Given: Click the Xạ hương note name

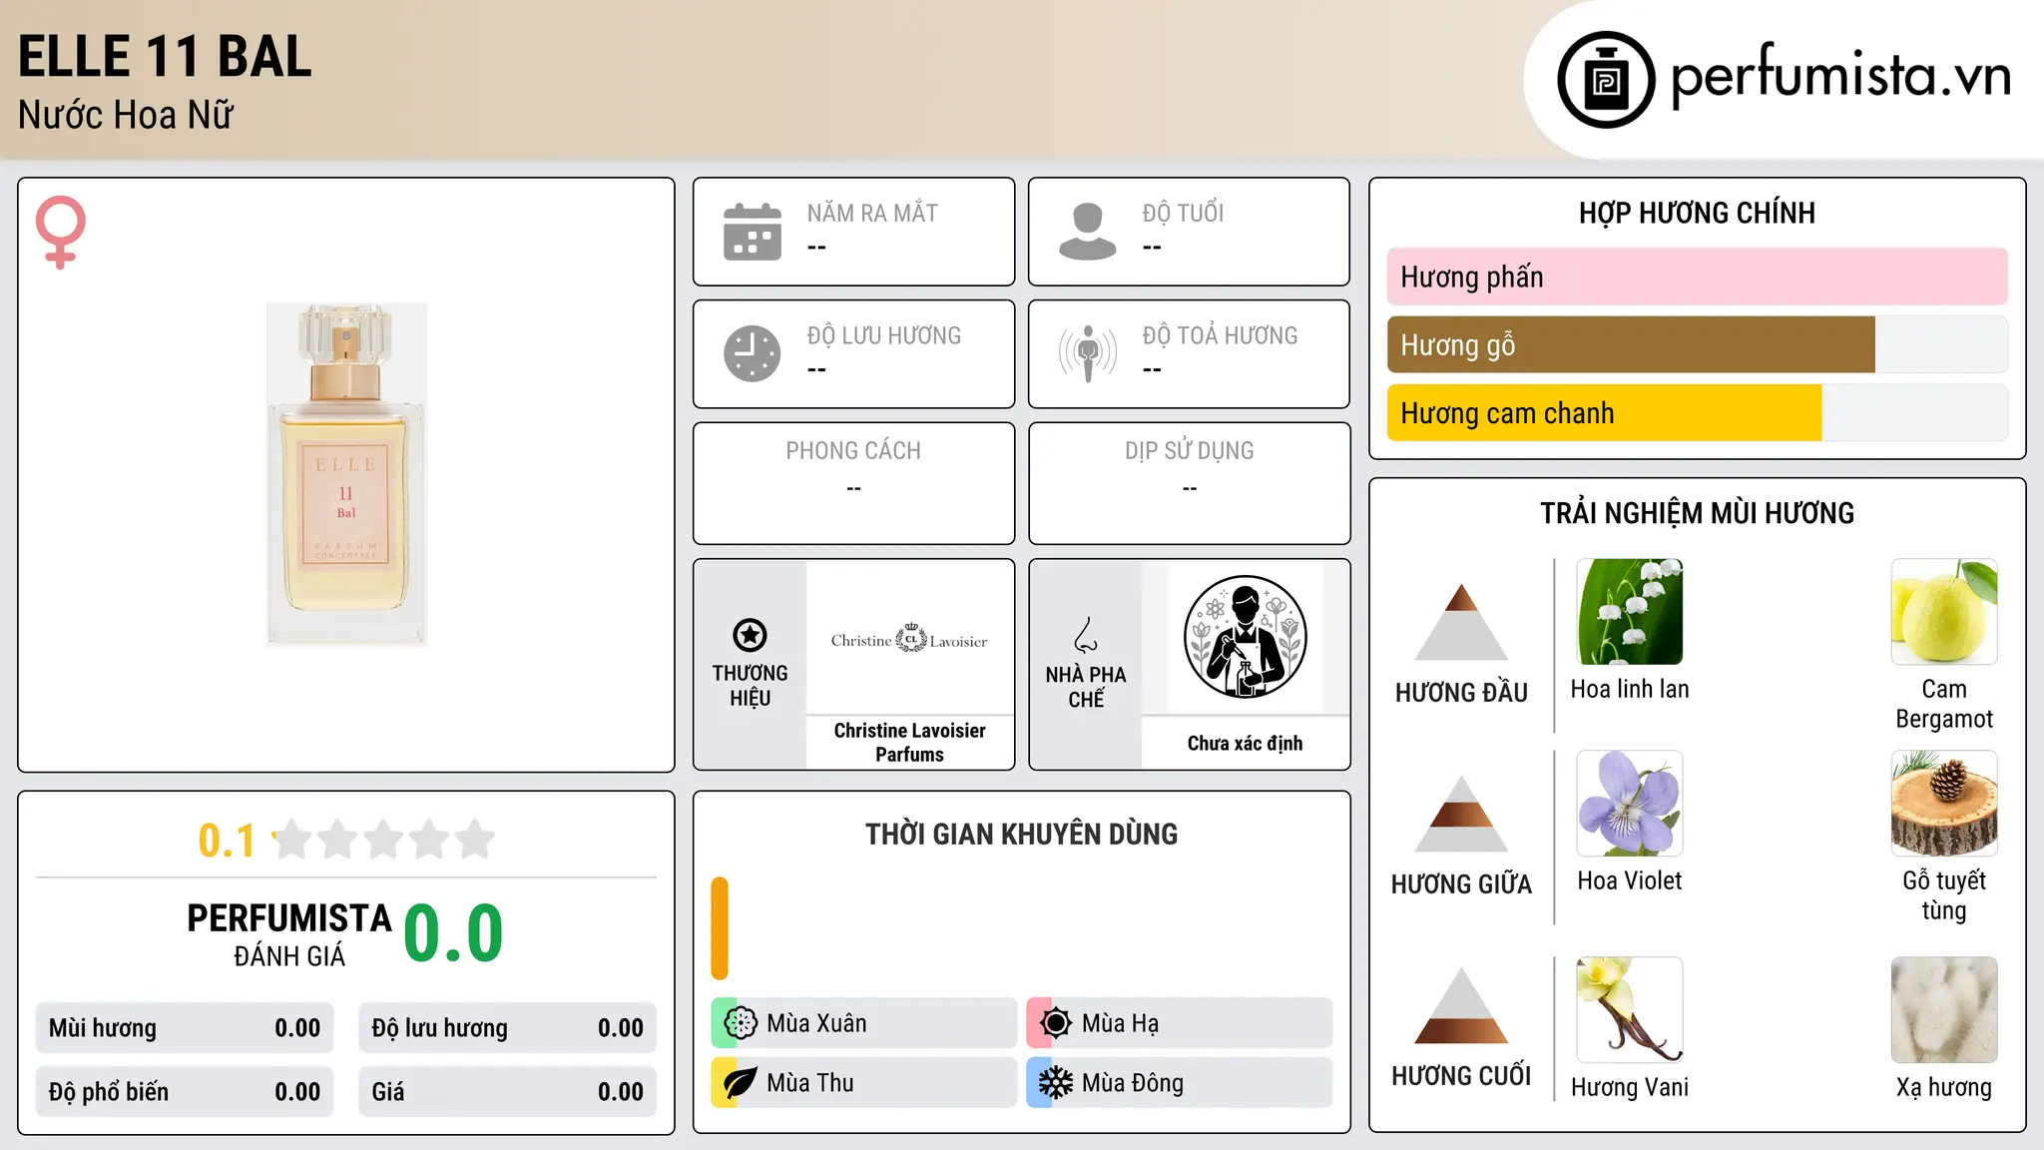Looking at the screenshot, I should tap(1944, 1087).
